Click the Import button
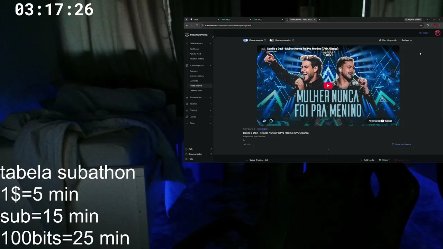 tap(424, 33)
